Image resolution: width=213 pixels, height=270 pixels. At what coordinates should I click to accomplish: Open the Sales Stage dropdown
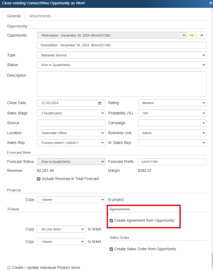point(71,113)
